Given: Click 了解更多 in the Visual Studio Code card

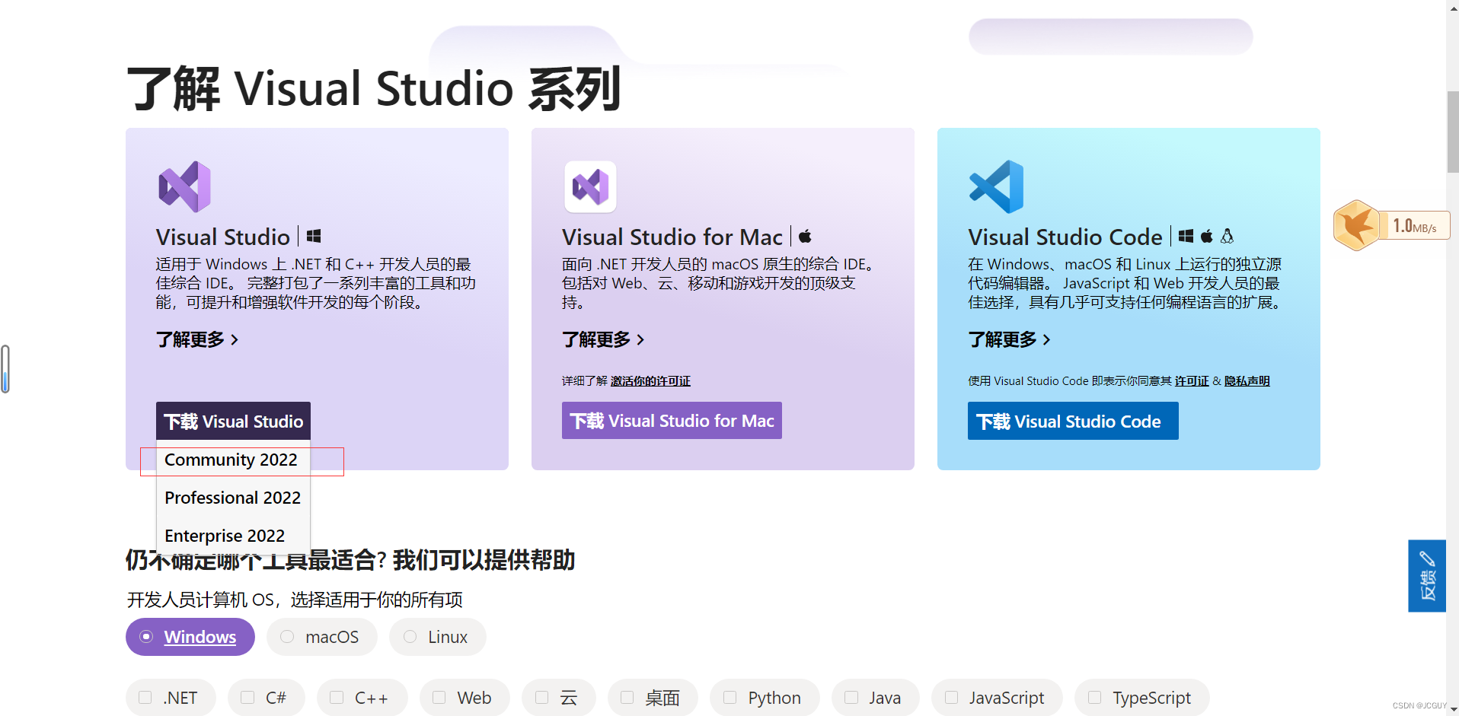Looking at the screenshot, I should (1009, 339).
